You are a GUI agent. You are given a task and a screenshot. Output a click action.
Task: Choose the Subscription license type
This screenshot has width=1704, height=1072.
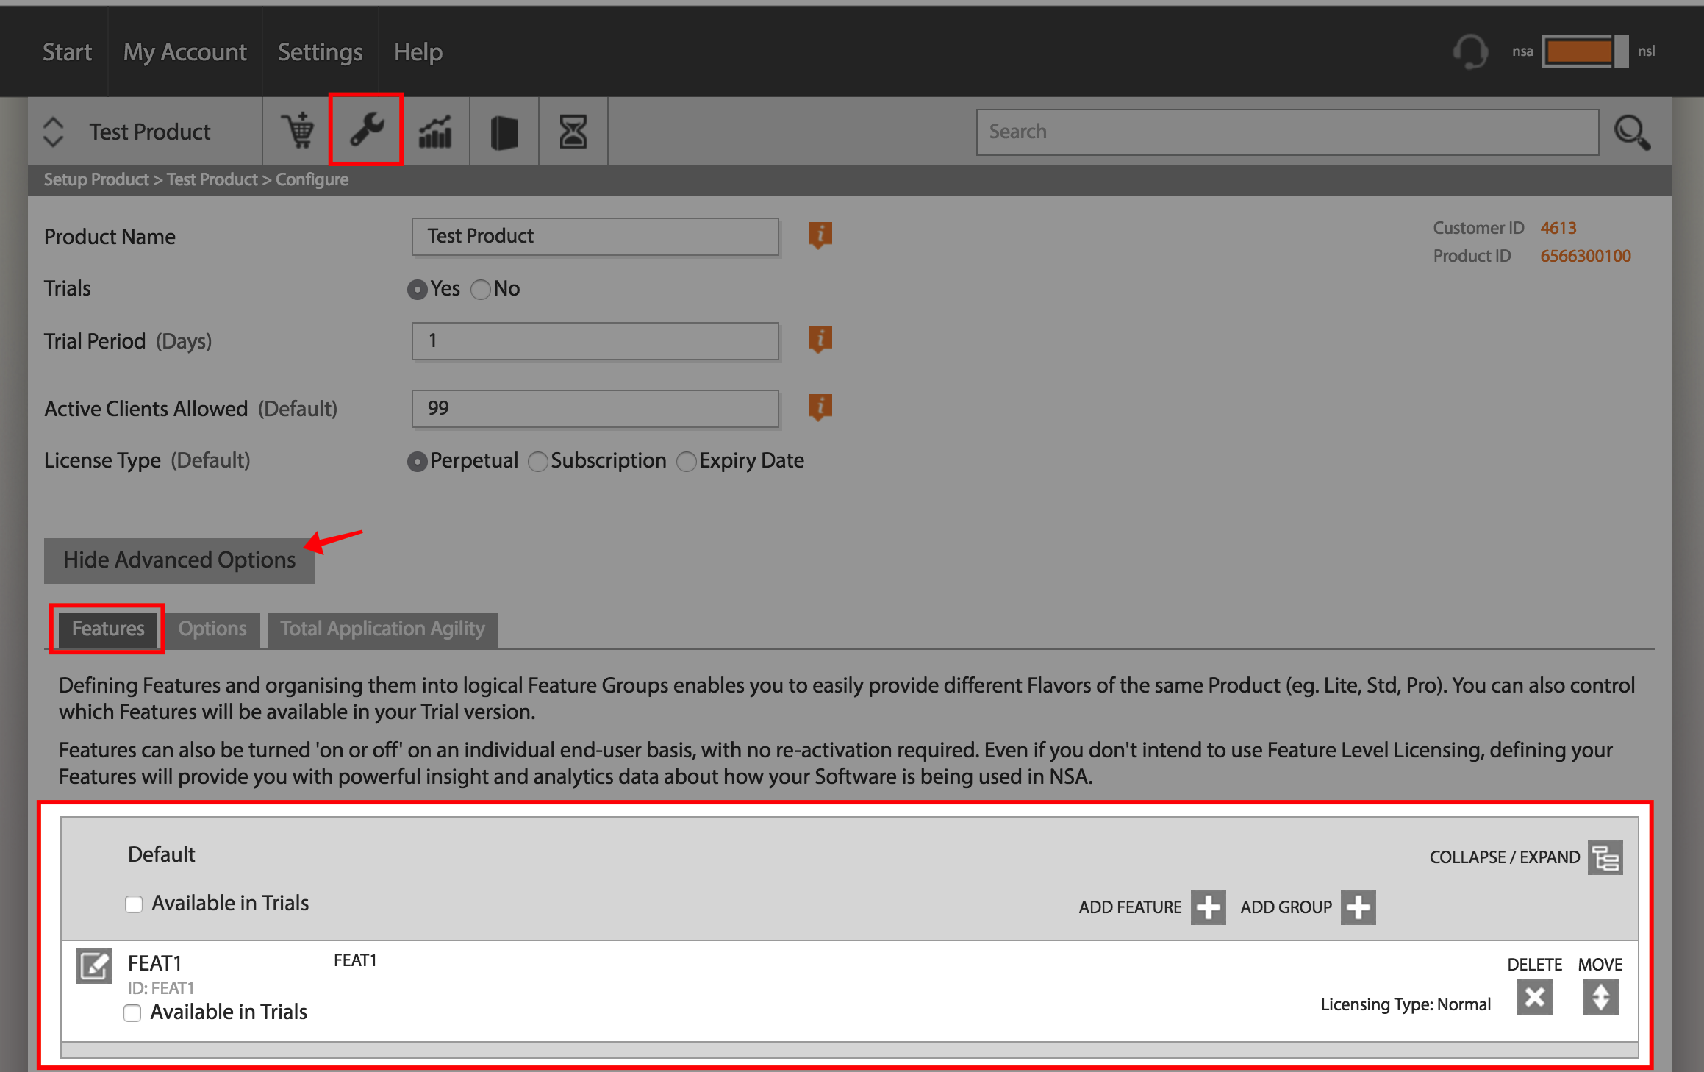click(x=538, y=462)
